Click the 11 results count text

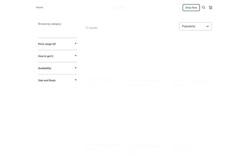tap(91, 28)
